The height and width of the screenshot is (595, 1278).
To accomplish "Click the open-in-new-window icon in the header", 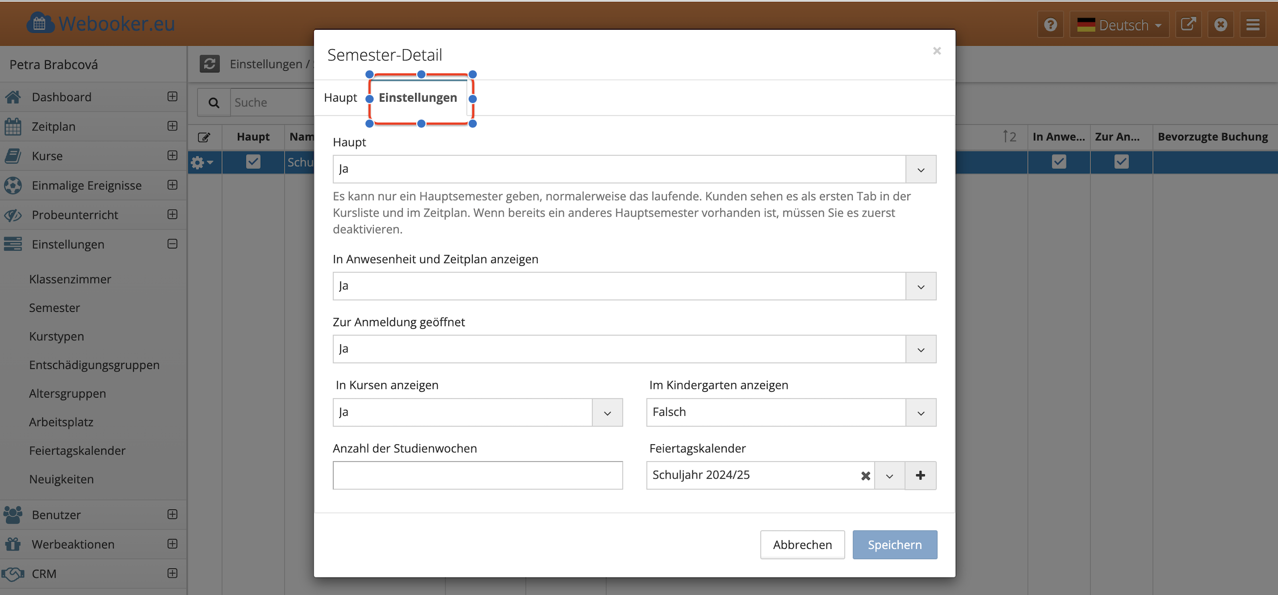I will [1188, 25].
